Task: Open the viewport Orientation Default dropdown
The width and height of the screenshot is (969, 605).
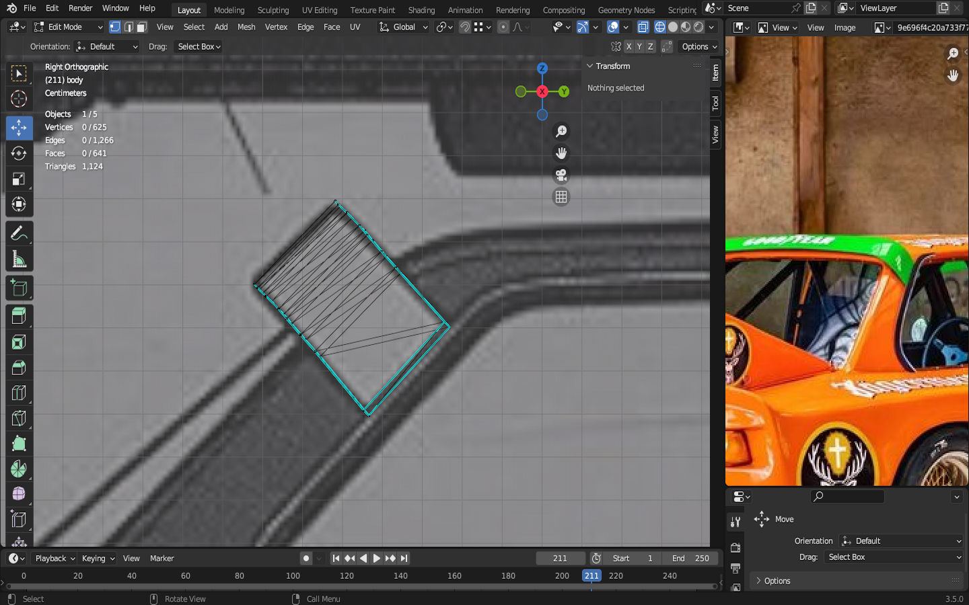Action: pyautogui.click(x=106, y=46)
